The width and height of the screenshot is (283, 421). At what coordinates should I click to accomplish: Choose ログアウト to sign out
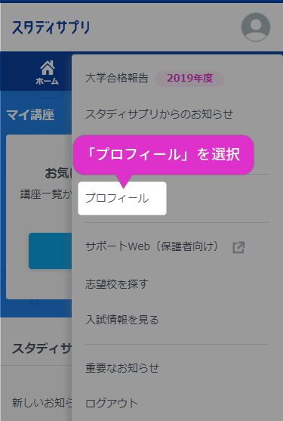click(112, 404)
